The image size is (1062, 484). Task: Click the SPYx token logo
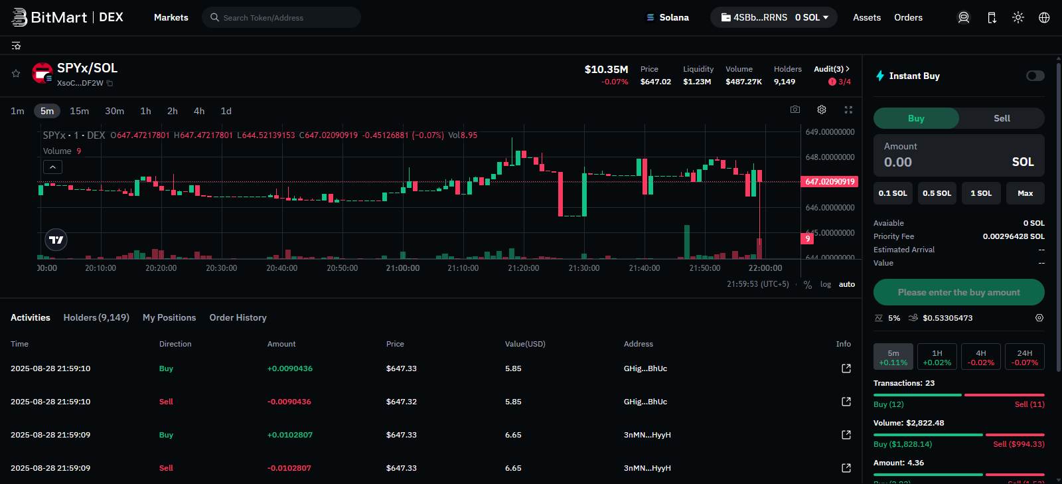point(42,73)
